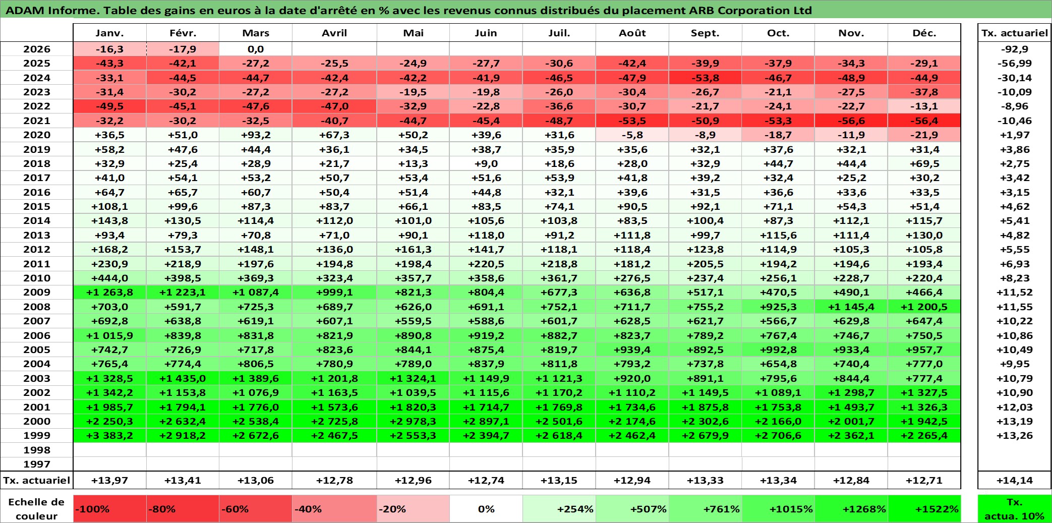The width and height of the screenshot is (1052, 523).
Task: Select the cell showing +3 383,2
Action: coord(109,435)
